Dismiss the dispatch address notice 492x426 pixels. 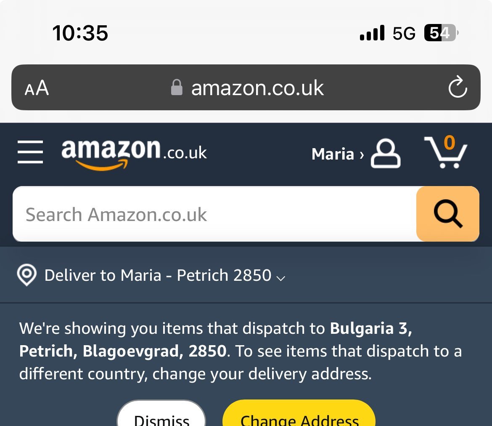click(161, 415)
